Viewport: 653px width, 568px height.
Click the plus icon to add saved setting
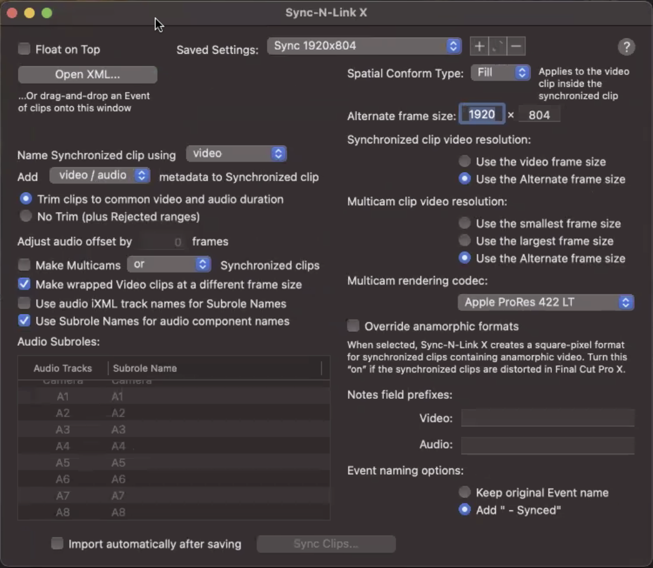click(x=479, y=46)
